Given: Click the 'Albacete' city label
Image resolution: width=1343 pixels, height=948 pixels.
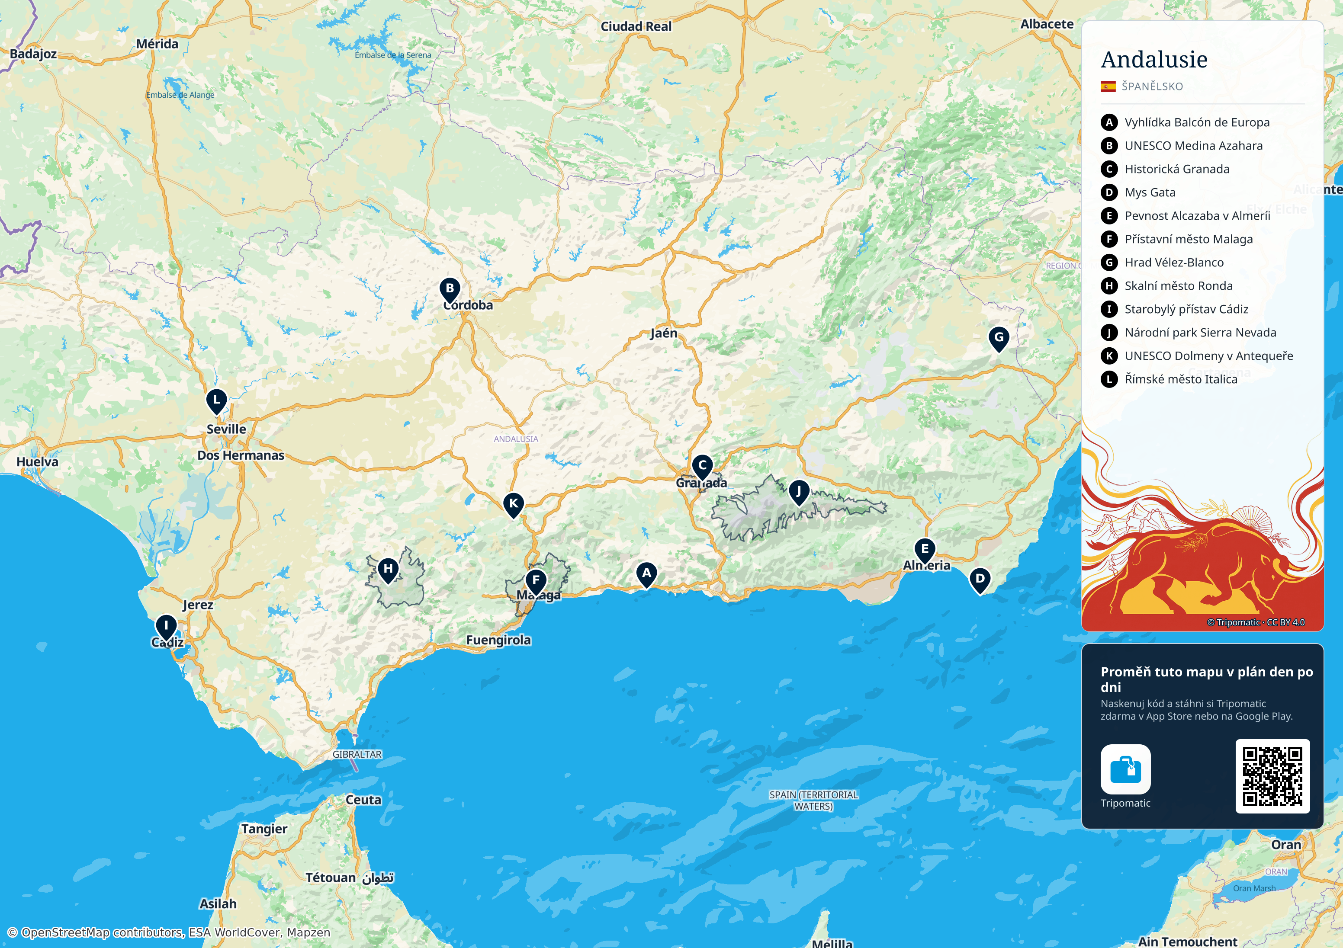Looking at the screenshot, I should (1047, 24).
